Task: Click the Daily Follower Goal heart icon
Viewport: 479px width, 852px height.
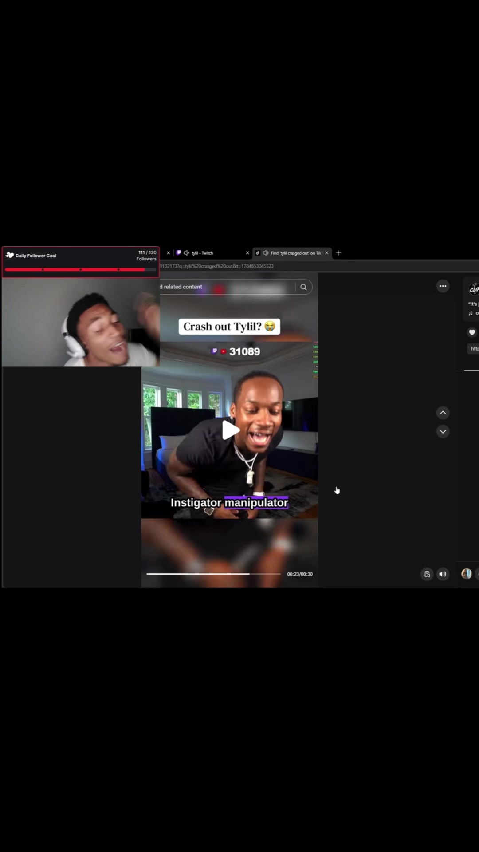Action: click(x=10, y=255)
